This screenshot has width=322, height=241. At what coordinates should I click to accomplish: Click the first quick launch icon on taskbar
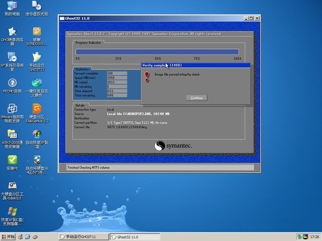(x=20, y=237)
